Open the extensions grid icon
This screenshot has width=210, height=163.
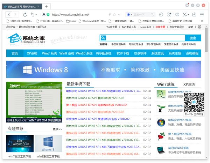point(169,14)
